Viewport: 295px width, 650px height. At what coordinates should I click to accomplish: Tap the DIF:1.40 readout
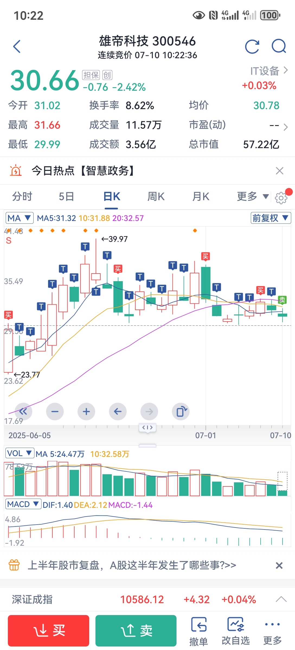pos(58,505)
